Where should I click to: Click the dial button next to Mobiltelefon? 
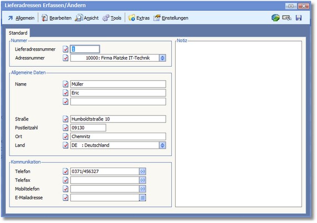pyautogui.click(x=142, y=189)
